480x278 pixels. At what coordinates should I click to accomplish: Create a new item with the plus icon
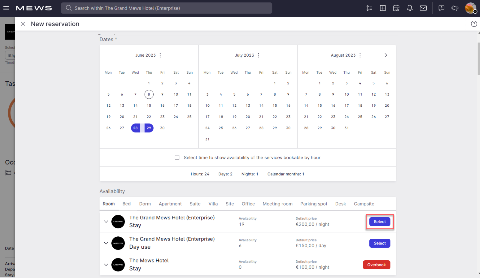pyautogui.click(x=383, y=8)
